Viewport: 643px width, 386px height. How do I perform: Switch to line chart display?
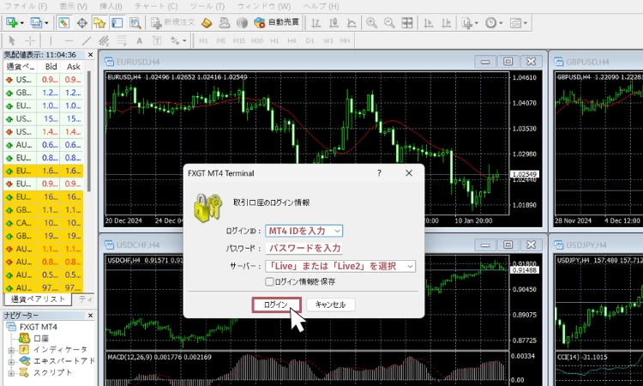(352, 22)
